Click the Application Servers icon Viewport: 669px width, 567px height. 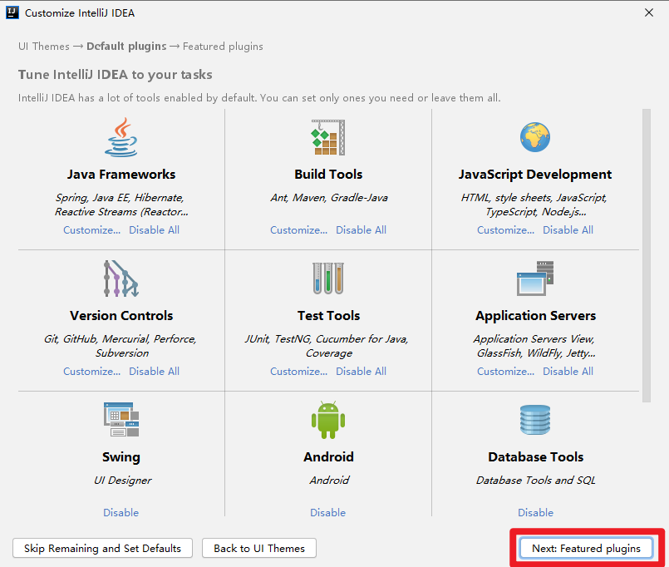[x=535, y=279]
